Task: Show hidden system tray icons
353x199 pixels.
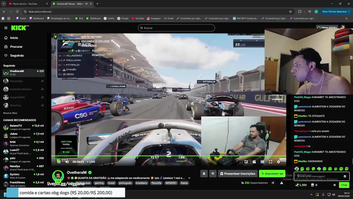Action: 311,195
